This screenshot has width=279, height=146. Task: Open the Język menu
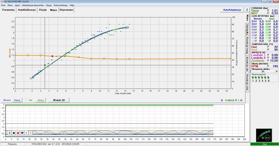(17, 5)
